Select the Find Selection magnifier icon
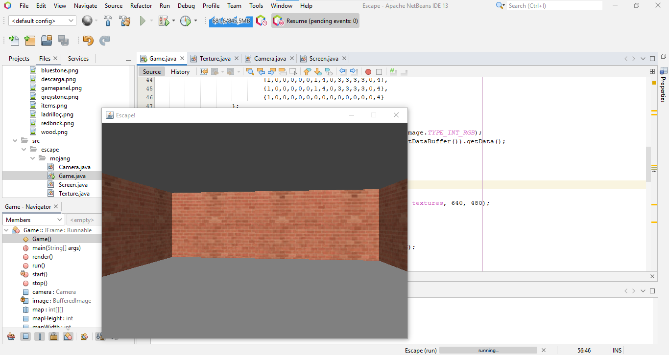 pyautogui.click(x=250, y=71)
